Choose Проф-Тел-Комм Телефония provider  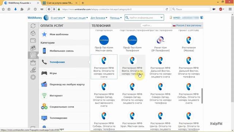132,44
